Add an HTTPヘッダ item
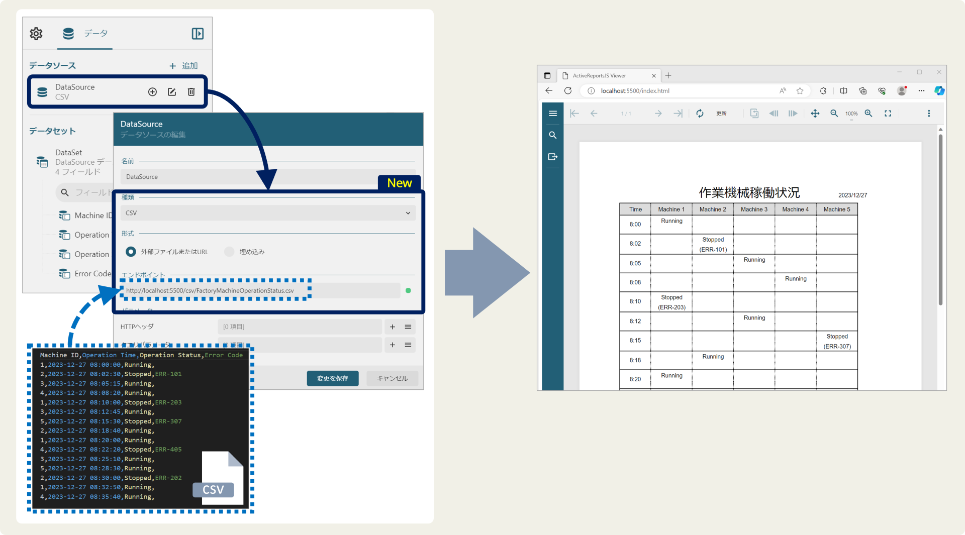This screenshot has height=535, width=965. click(393, 327)
